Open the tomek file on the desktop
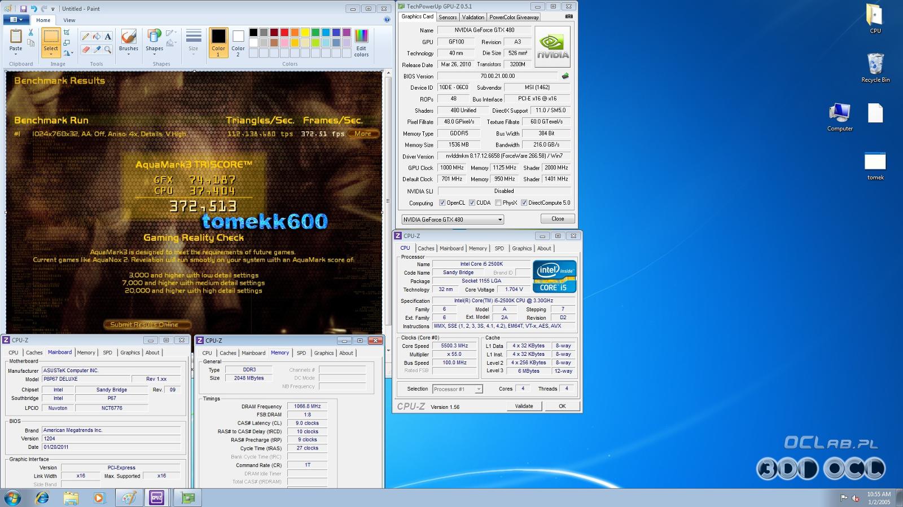The width and height of the screenshot is (903, 507). pyautogui.click(x=875, y=166)
